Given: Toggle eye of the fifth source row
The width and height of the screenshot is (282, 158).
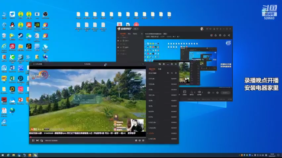Looking at the screenshot, I should 118,51.
